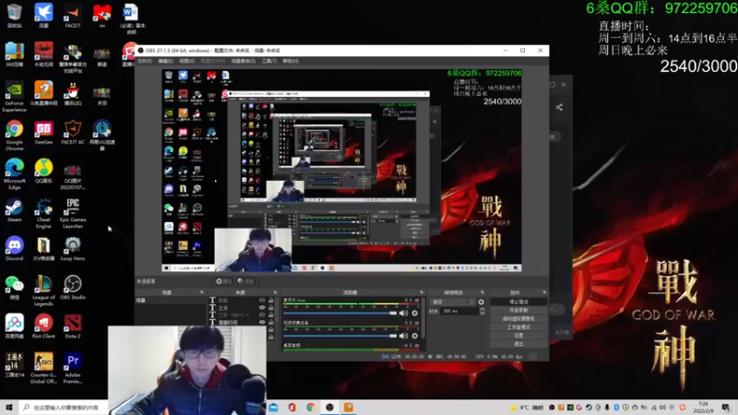
Task: Mute the mic/Aux channel speaker icon
Action: click(403, 314)
